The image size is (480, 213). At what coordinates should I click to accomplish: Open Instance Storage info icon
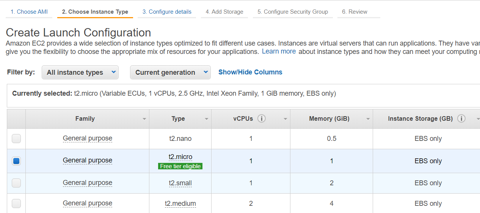461,118
